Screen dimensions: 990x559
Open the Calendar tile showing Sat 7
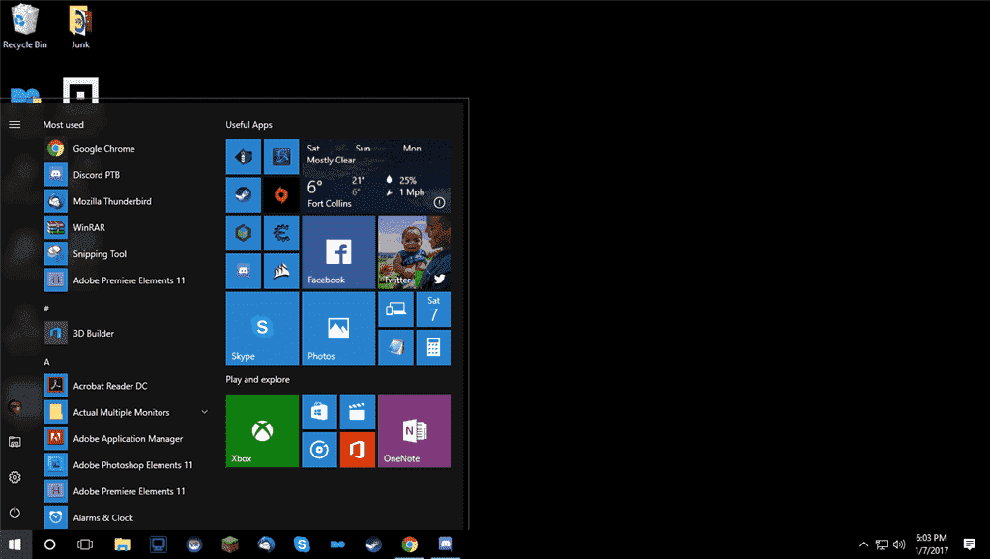pos(433,309)
